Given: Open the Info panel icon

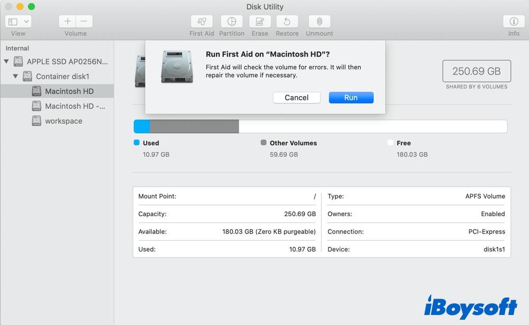Looking at the screenshot, I should pos(513,22).
